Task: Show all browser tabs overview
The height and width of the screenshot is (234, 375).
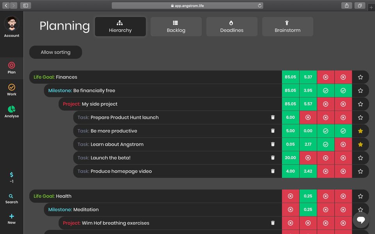Action: click(360, 5)
